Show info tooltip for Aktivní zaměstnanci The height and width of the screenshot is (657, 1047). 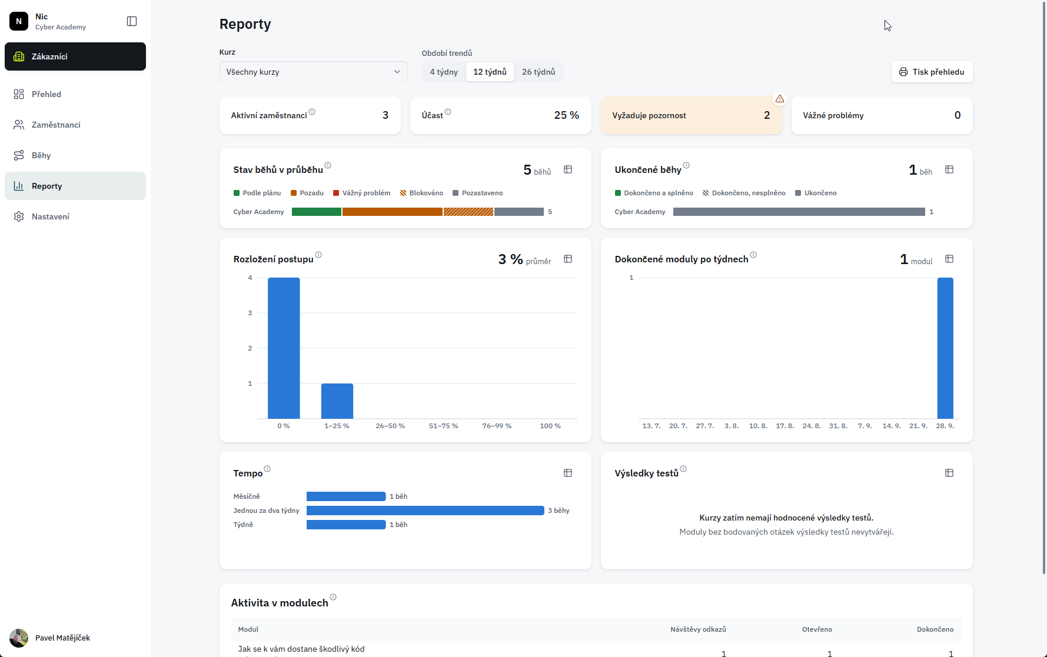(312, 112)
